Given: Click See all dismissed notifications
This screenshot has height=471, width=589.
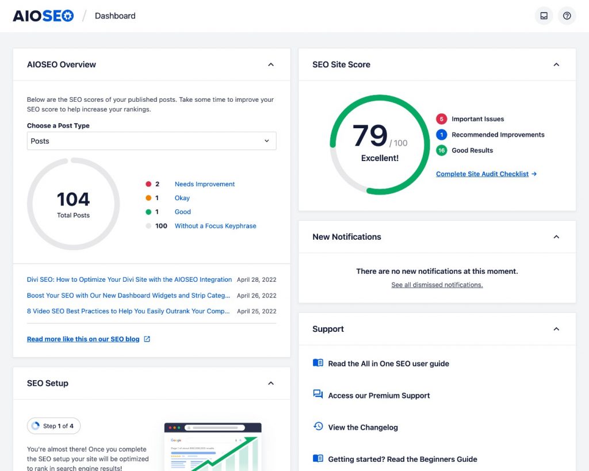Looking at the screenshot, I should (437, 285).
